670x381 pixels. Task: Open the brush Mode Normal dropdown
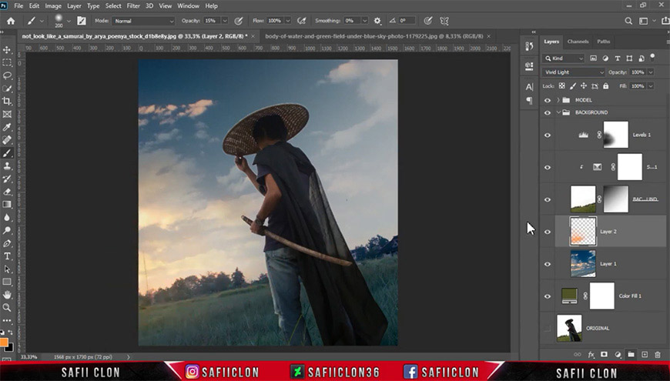[x=143, y=21]
